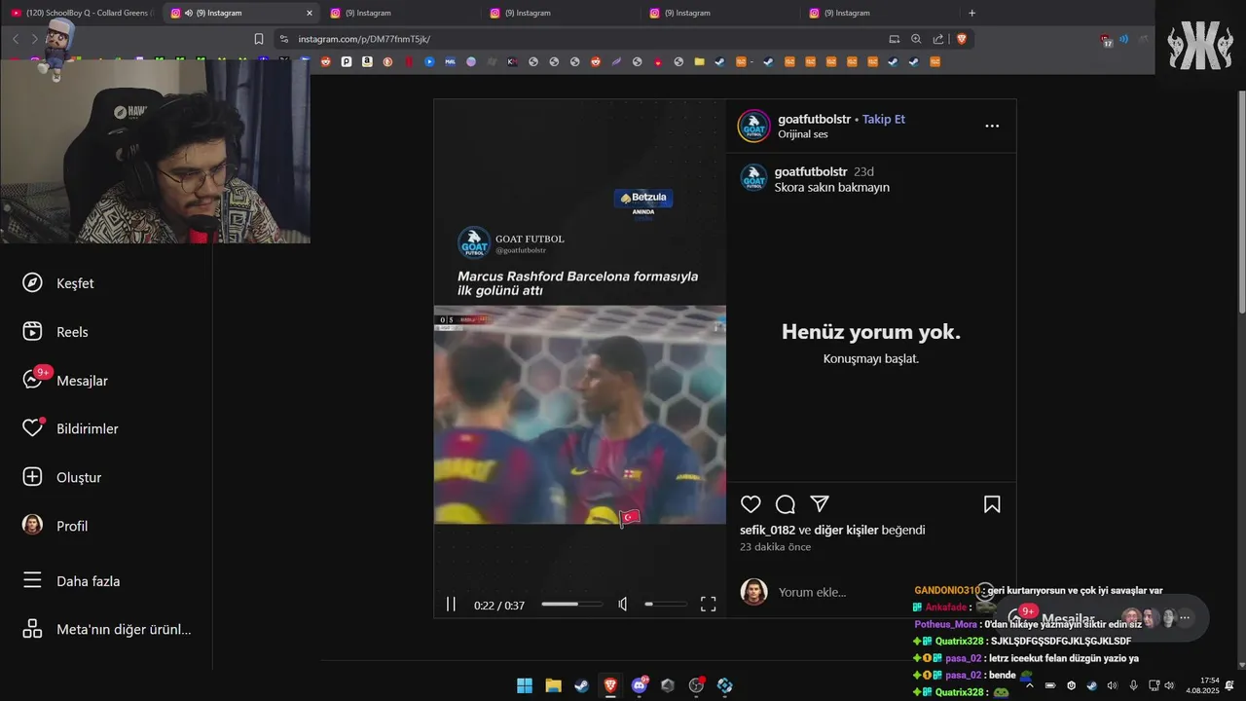This screenshot has height=701, width=1246.
Task: Open Daha fazla menu
Action: point(71,581)
